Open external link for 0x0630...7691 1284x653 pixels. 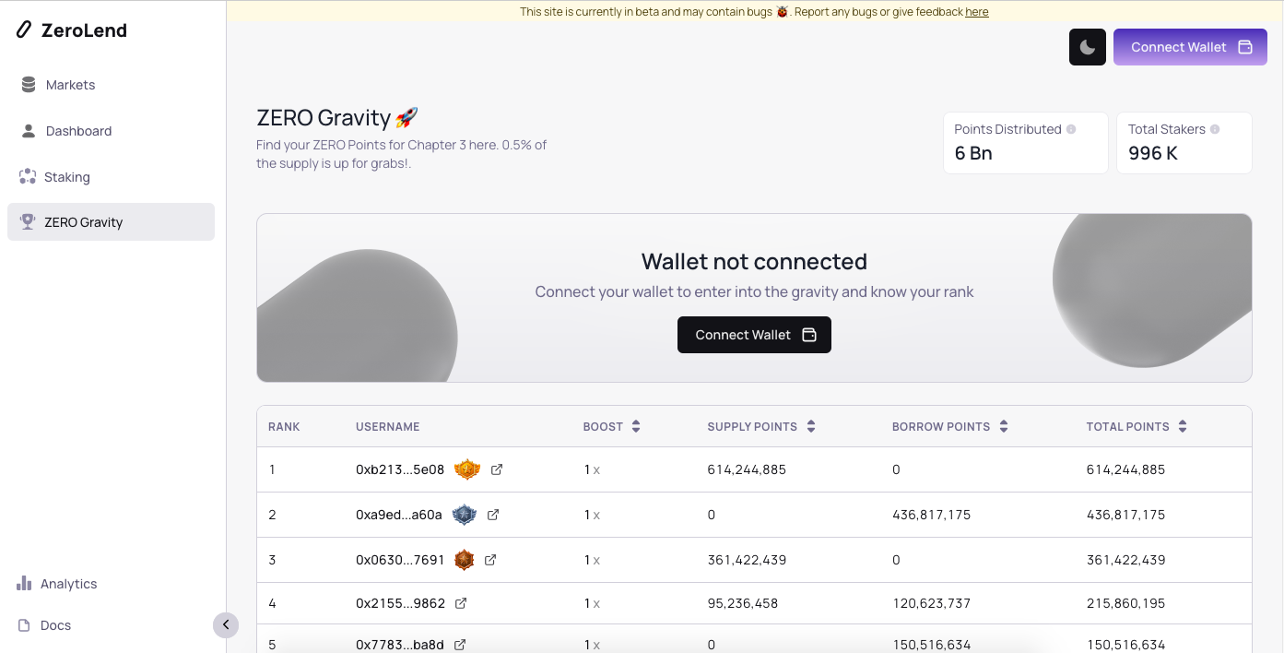[490, 560]
